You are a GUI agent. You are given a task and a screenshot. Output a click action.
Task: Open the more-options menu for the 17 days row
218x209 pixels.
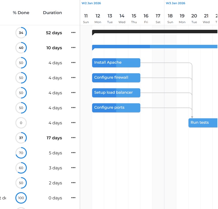pyautogui.click(x=73, y=138)
